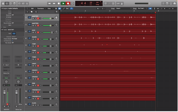Open Quick Help question-mark icon
The image size is (178, 112).
point(11,4)
